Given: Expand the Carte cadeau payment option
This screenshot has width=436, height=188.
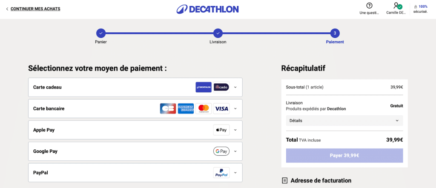Looking at the screenshot, I should coord(235,87).
